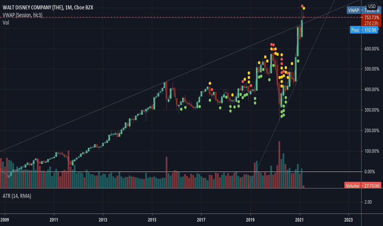383x226 pixels.
Task: Click the 2021 time axis label
Action: [299, 220]
